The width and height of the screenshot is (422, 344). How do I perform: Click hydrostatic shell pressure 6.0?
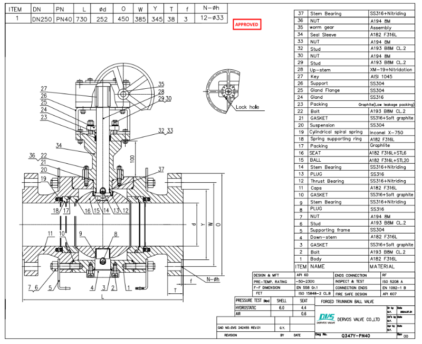coord(282,308)
